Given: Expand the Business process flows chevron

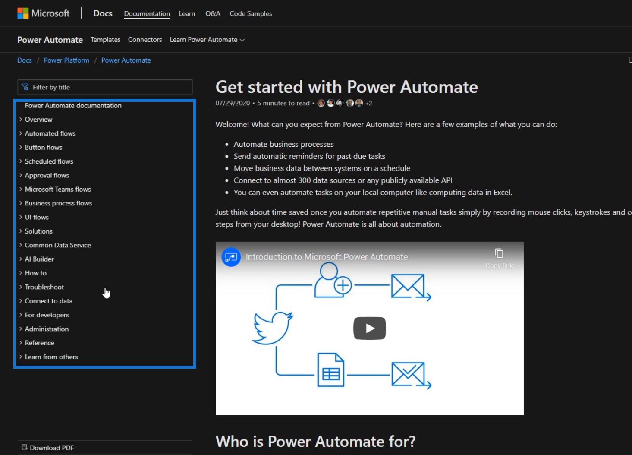Looking at the screenshot, I should point(21,203).
